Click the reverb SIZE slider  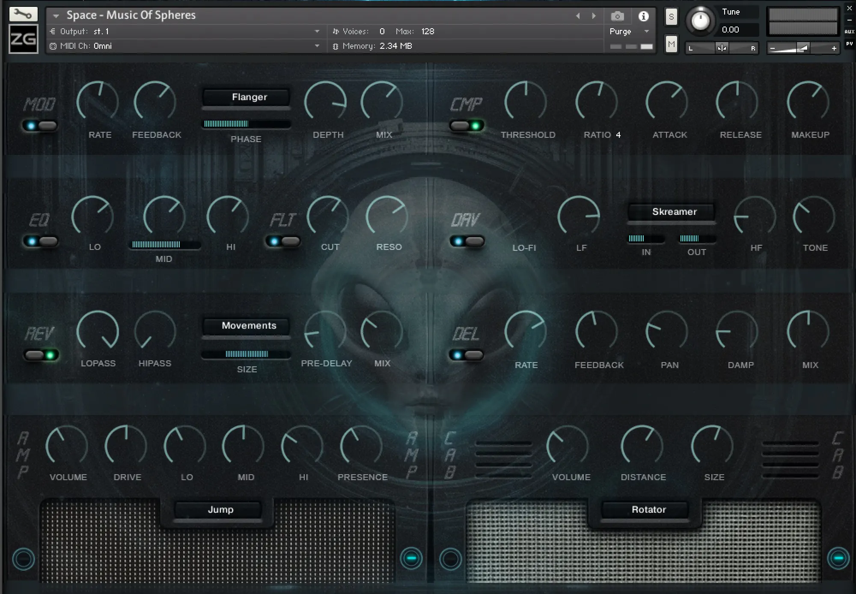tap(247, 354)
